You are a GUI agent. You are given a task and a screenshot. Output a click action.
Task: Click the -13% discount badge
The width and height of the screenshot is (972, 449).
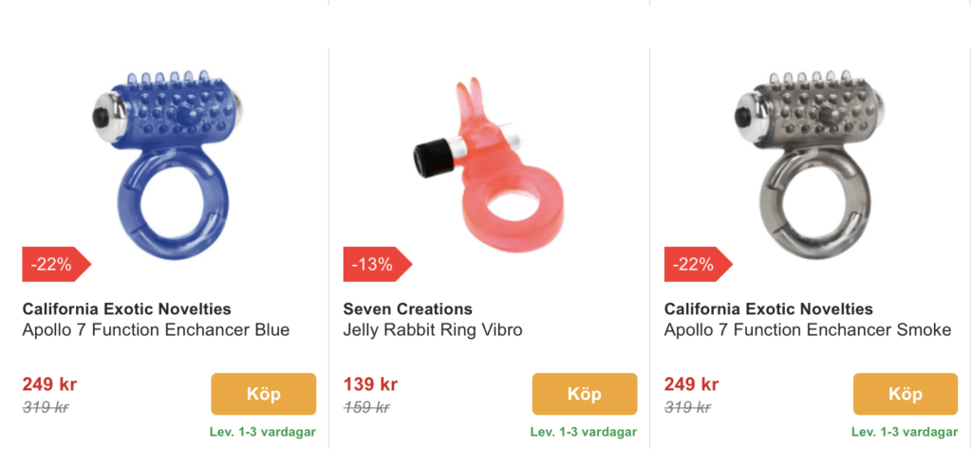click(374, 265)
